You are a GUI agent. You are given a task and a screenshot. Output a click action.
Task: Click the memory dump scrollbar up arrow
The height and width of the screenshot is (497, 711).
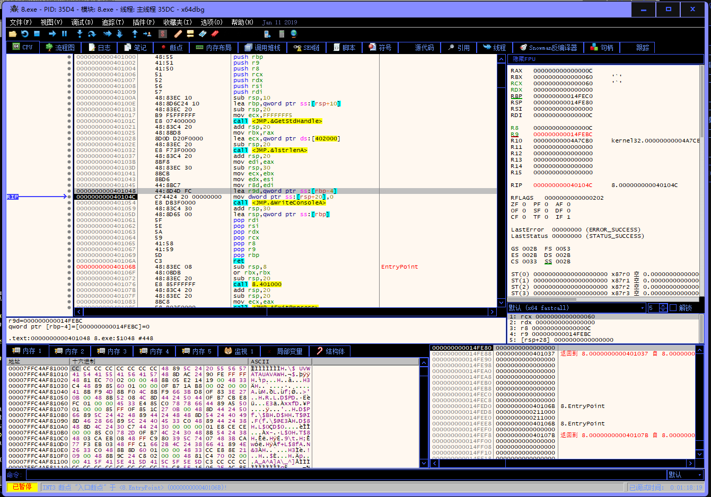424,362
